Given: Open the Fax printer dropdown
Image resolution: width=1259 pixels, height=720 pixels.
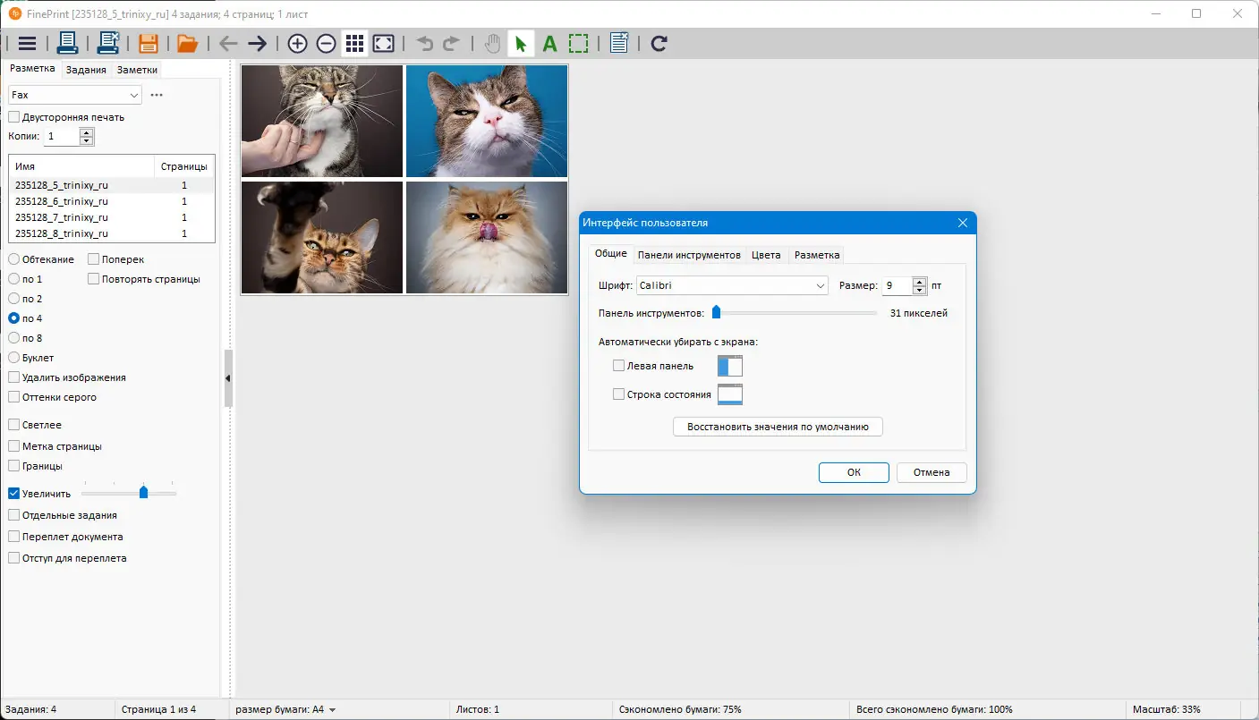Looking at the screenshot, I should pyautogui.click(x=75, y=95).
